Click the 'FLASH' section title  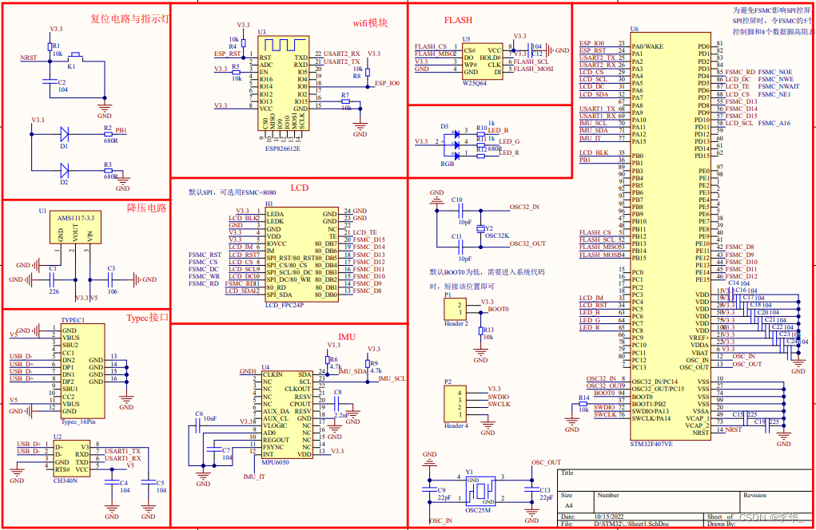click(458, 20)
